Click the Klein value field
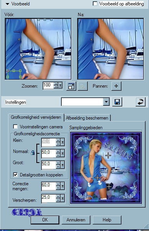 [49, 142]
